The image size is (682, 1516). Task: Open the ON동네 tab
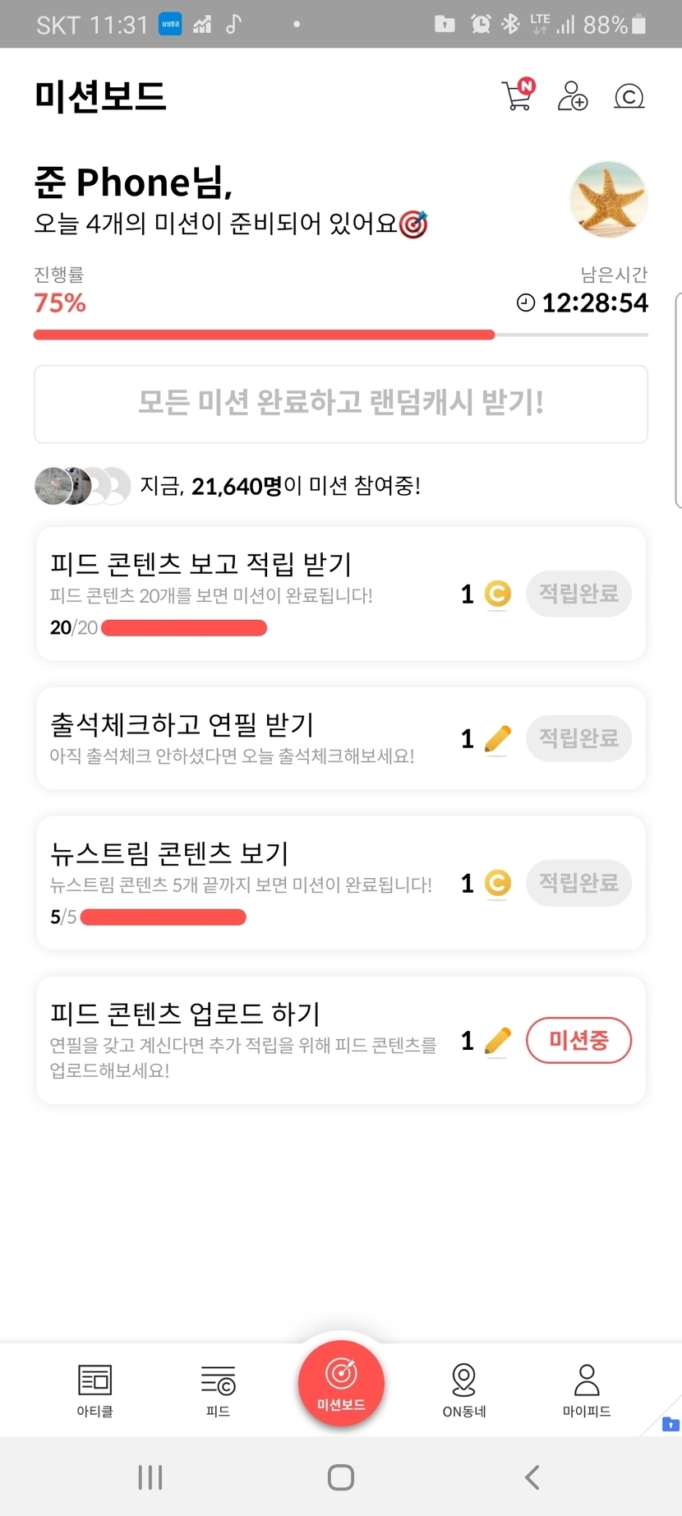click(464, 1389)
